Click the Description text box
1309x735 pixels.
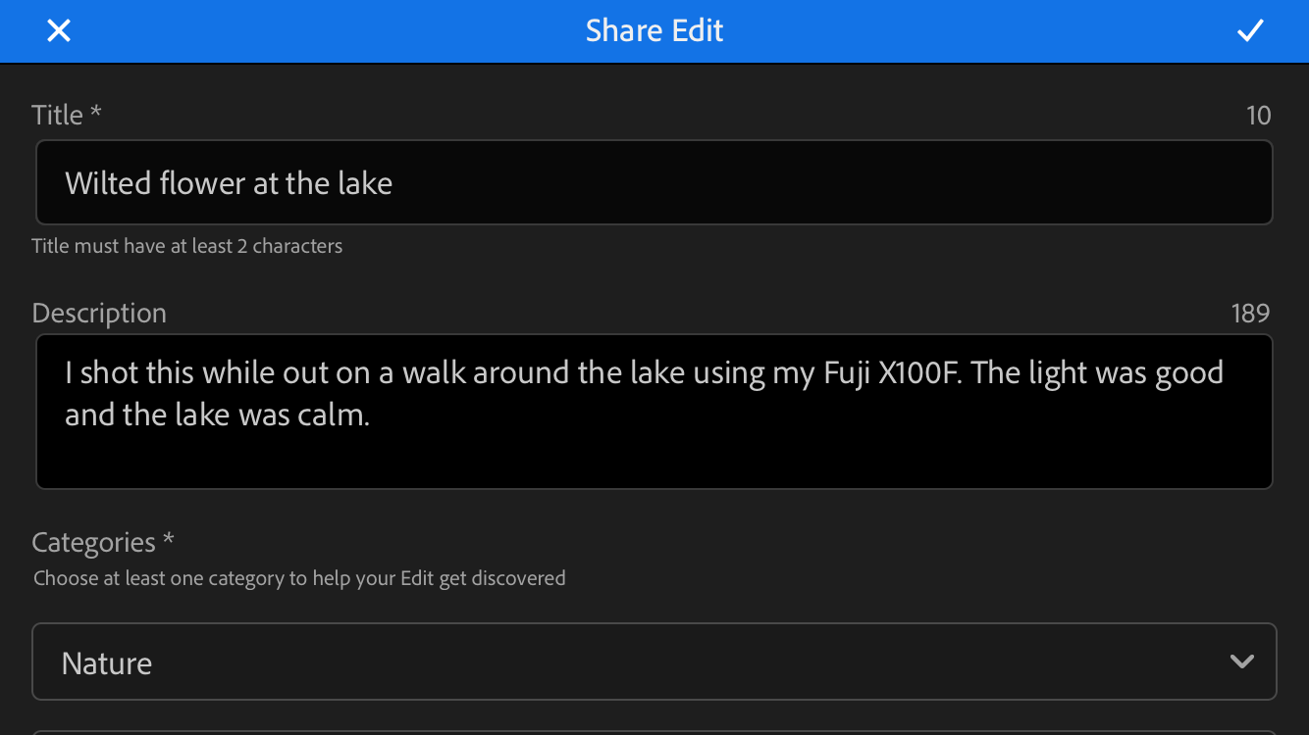tap(654, 412)
